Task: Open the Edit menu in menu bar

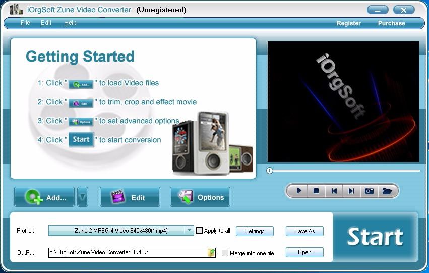Action: tap(46, 23)
